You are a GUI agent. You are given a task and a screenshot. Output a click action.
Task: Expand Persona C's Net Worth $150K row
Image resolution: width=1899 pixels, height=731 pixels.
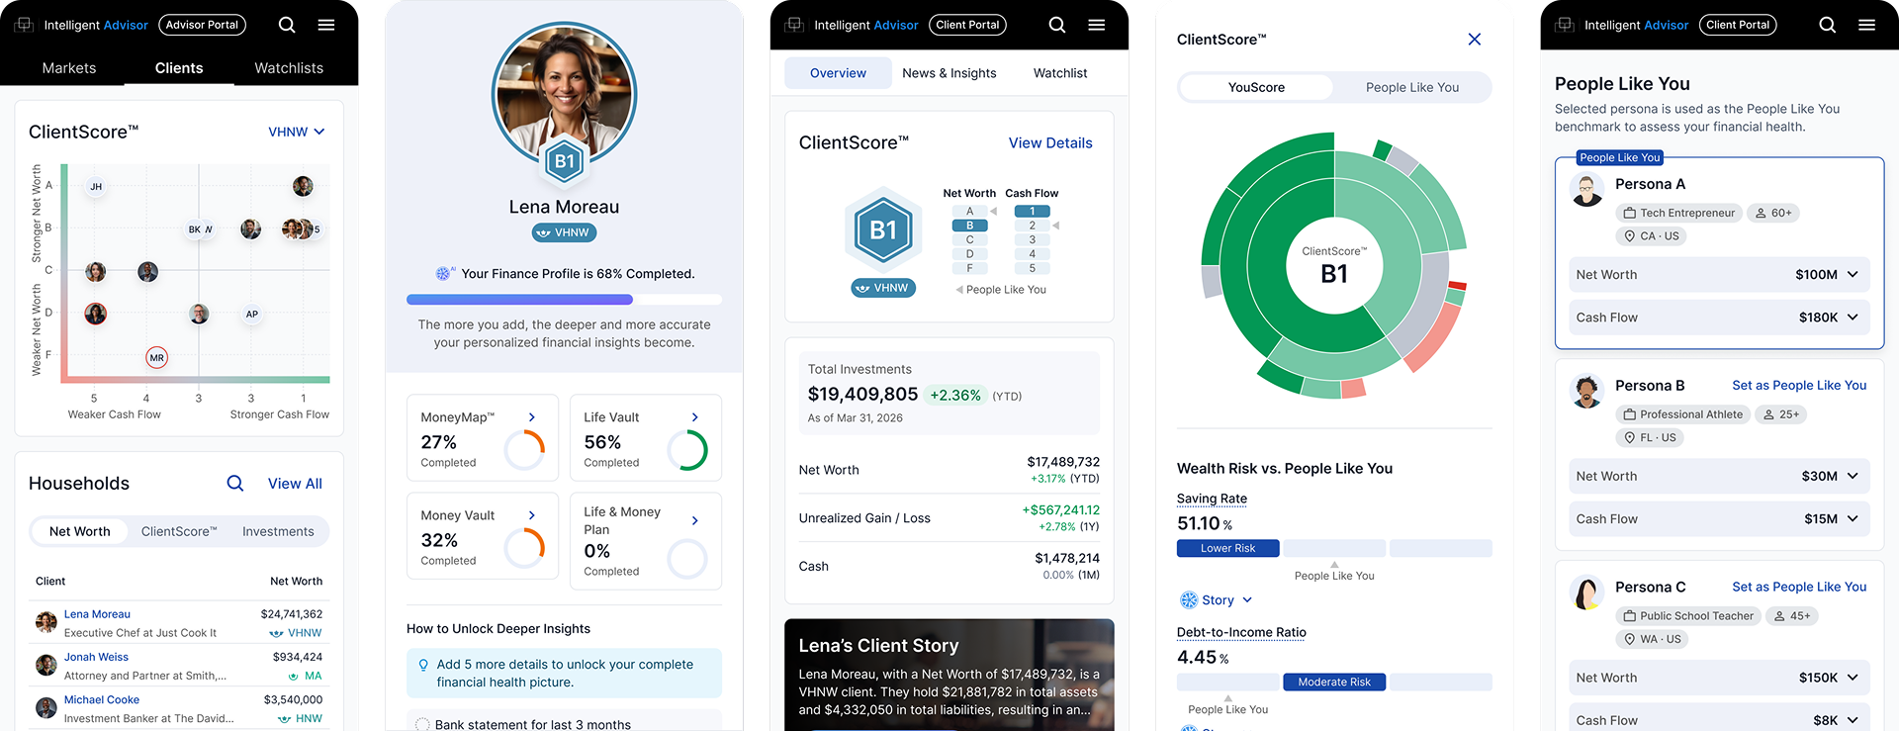click(1719, 678)
